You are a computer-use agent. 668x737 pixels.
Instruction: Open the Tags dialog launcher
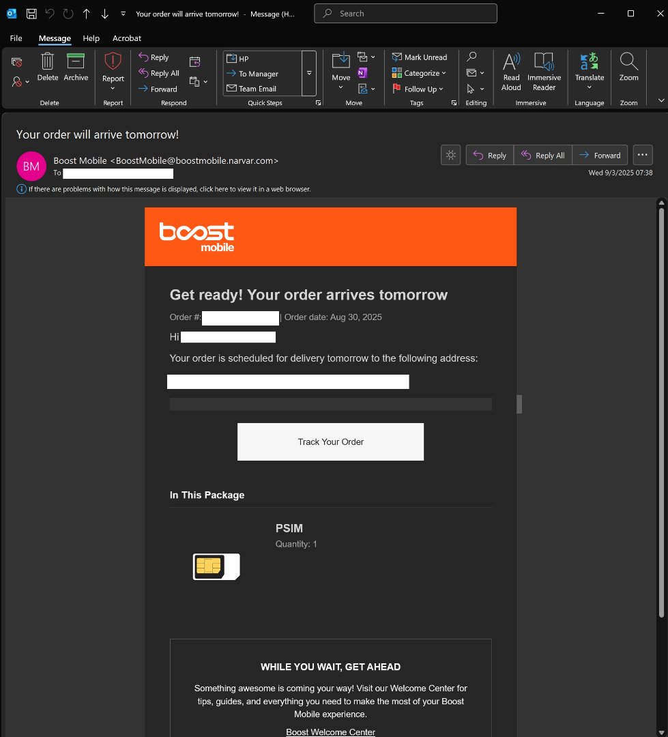click(x=454, y=102)
